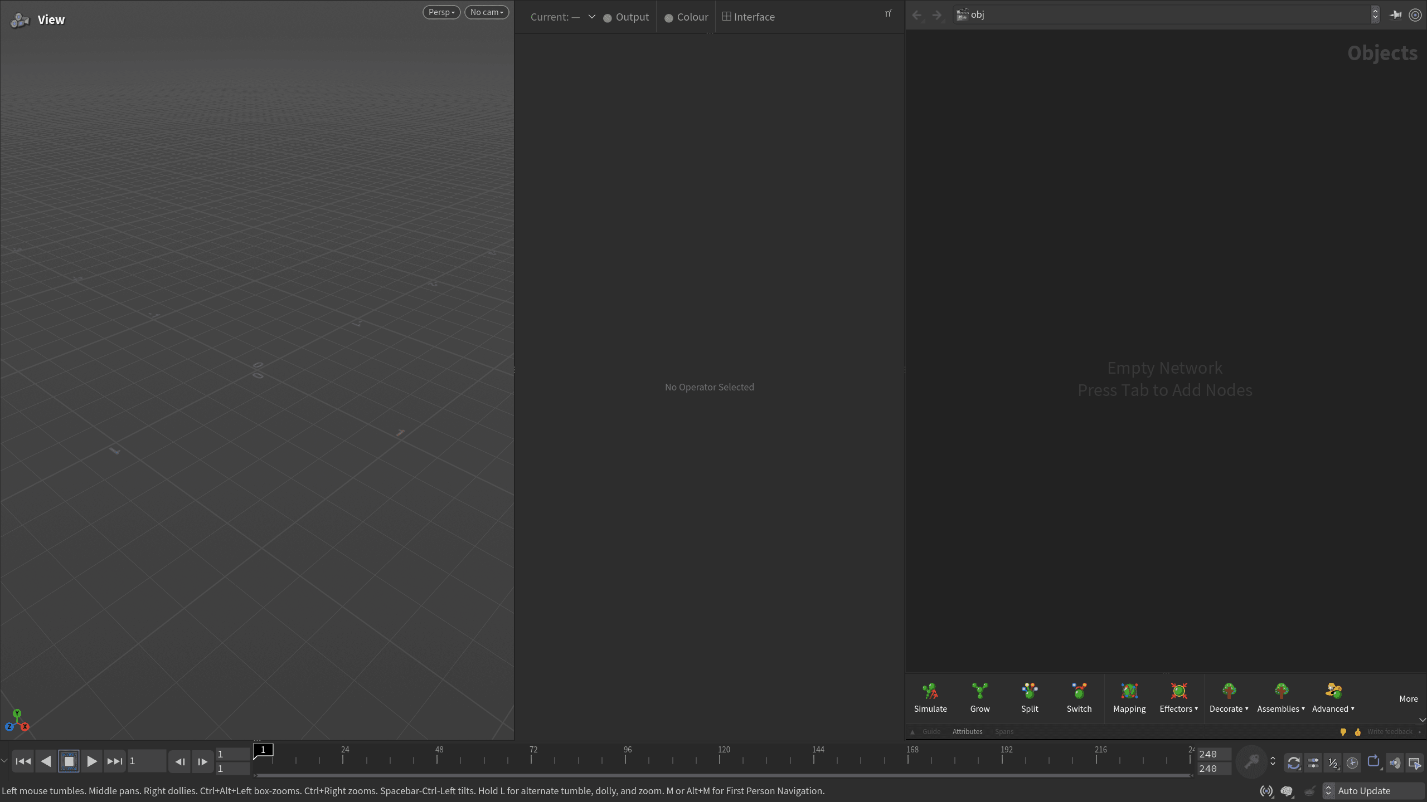Screen dimensions: 1427x802
Task: Click the set keyframe key button
Action: pyautogui.click(x=1251, y=761)
